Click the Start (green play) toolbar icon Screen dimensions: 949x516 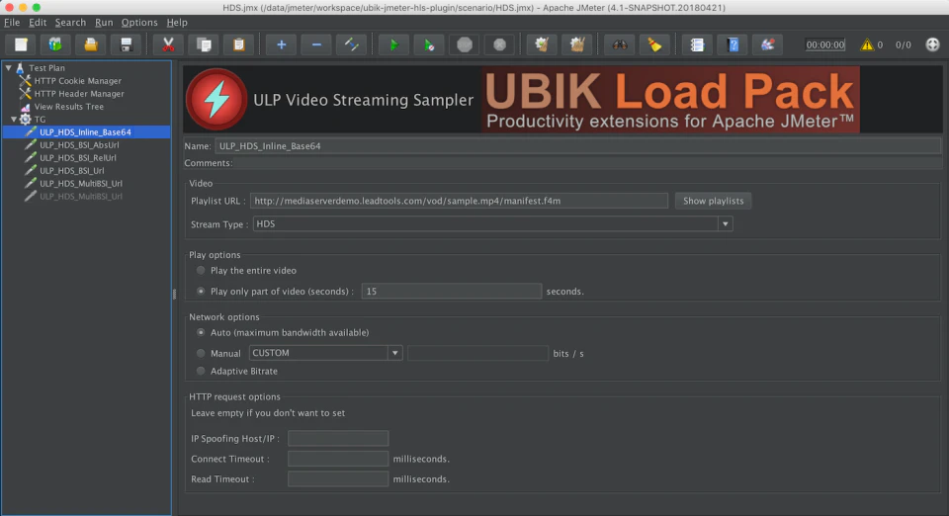[x=393, y=44]
